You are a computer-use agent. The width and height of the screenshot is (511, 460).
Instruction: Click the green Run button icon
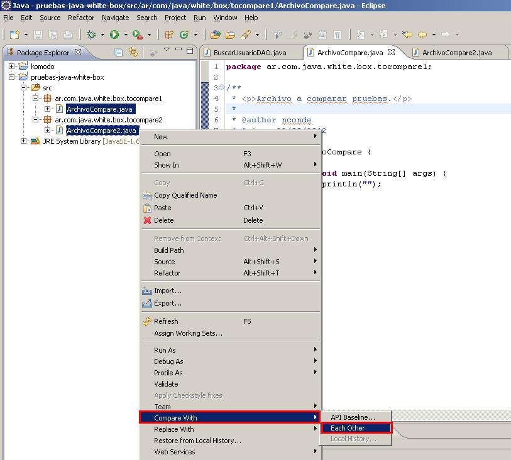click(114, 35)
